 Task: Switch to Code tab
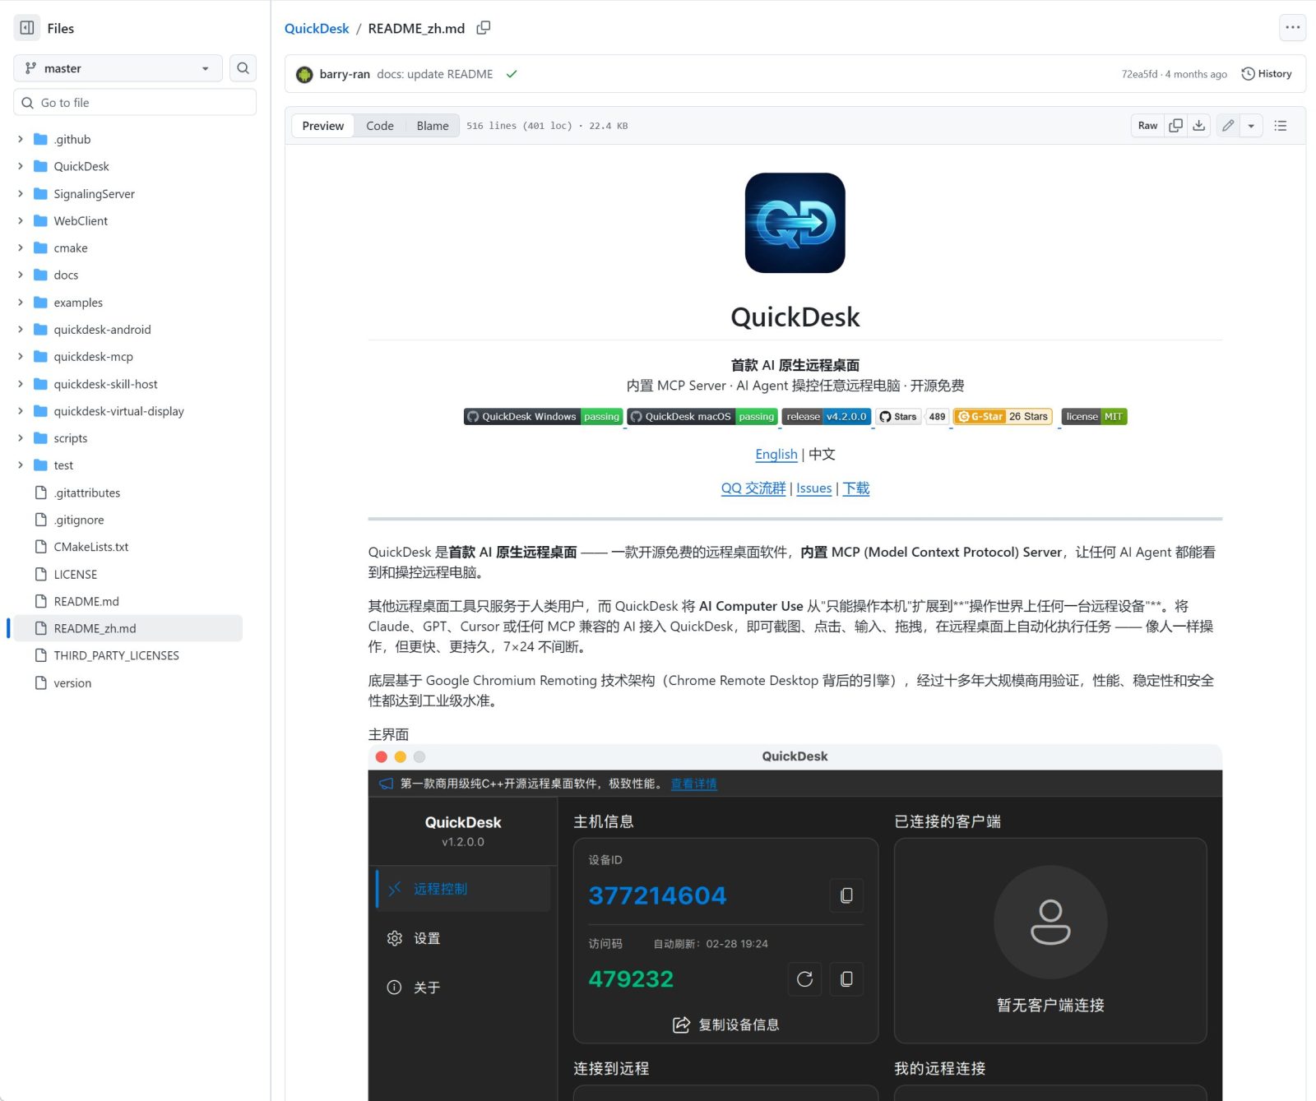[380, 126]
